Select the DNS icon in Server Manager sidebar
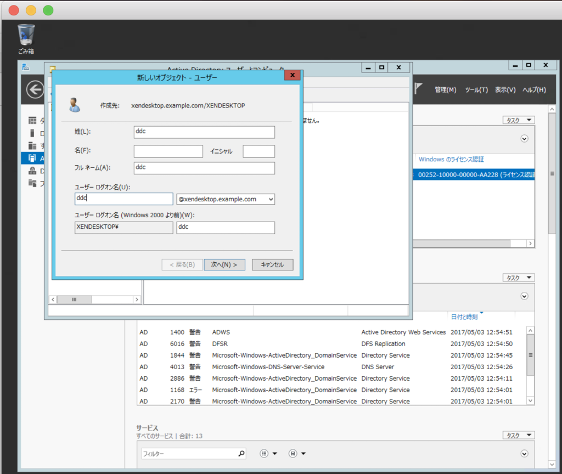 (32, 171)
